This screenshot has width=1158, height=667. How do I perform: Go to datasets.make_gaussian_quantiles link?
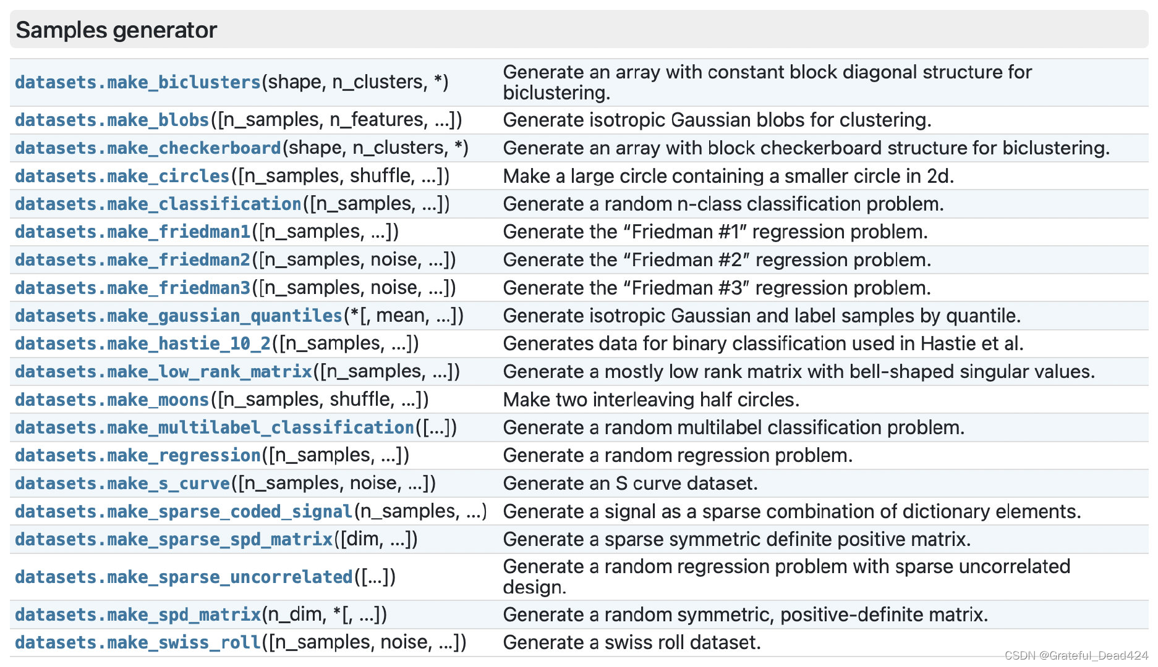click(x=178, y=316)
